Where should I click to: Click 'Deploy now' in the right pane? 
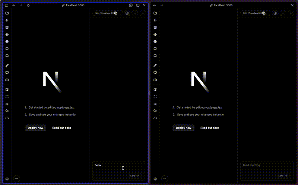pos(183,128)
